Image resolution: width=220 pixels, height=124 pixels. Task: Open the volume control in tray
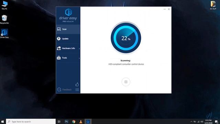(202, 122)
